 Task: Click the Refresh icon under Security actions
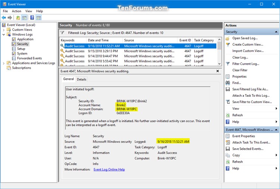(228, 115)
